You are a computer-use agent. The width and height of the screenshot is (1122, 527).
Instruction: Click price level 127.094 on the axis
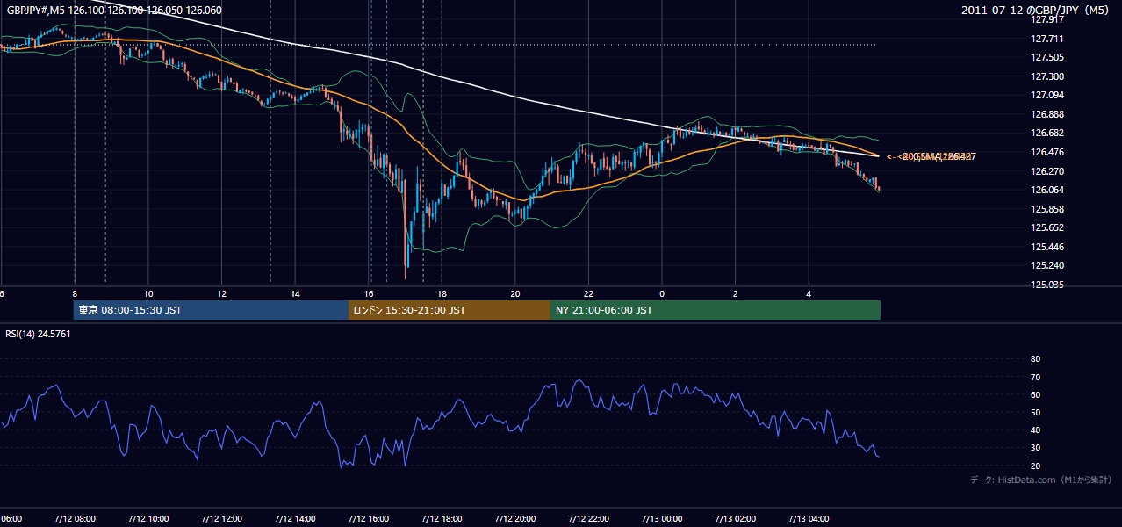tap(1046, 95)
